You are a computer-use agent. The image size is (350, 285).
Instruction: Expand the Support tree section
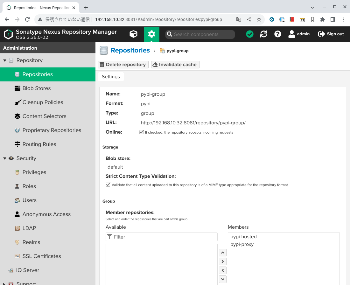5,283
